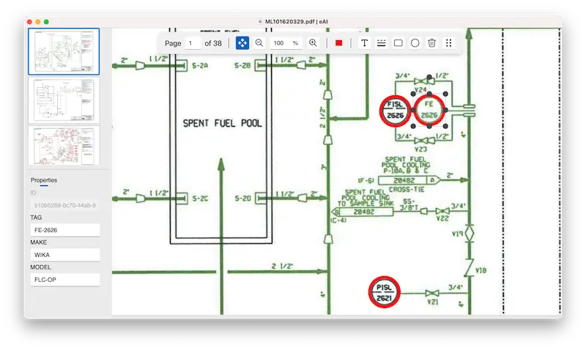Click the red close window button
586x350 pixels.
click(x=29, y=22)
